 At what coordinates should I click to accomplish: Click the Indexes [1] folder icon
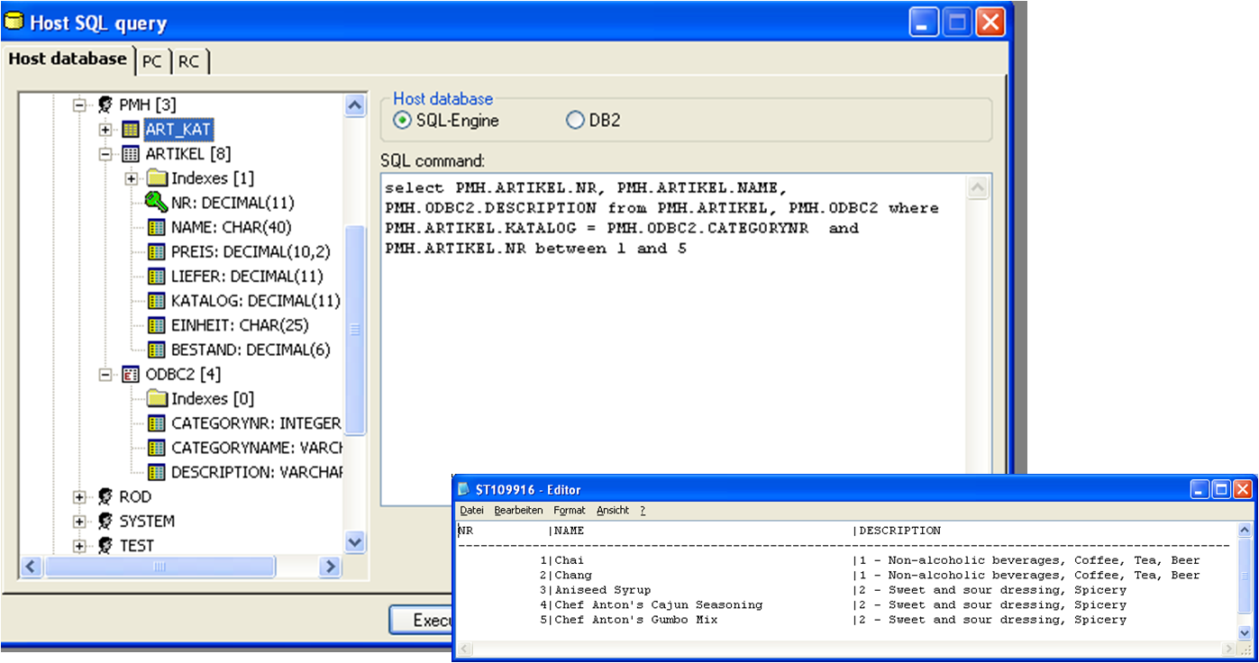click(x=157, y=178)
